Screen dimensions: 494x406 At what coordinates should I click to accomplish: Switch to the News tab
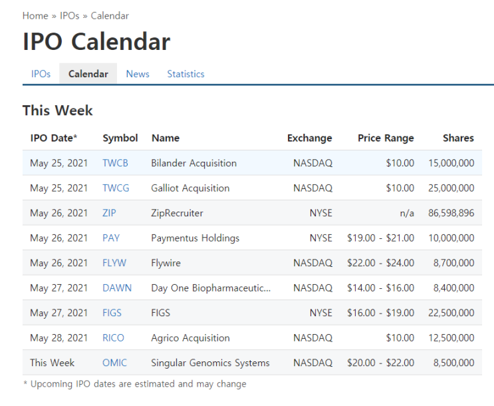138,74
